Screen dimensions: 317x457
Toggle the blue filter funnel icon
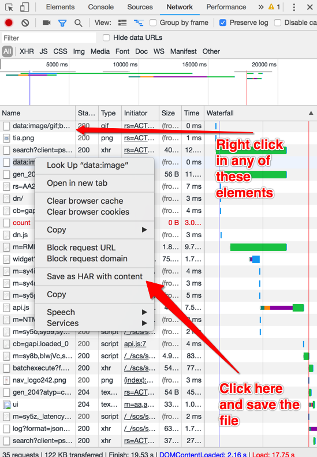click(x=62, y=23)
